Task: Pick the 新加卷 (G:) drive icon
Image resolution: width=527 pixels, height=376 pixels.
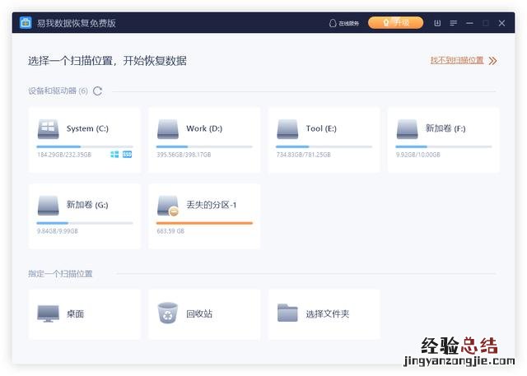Action: [48, 205]
